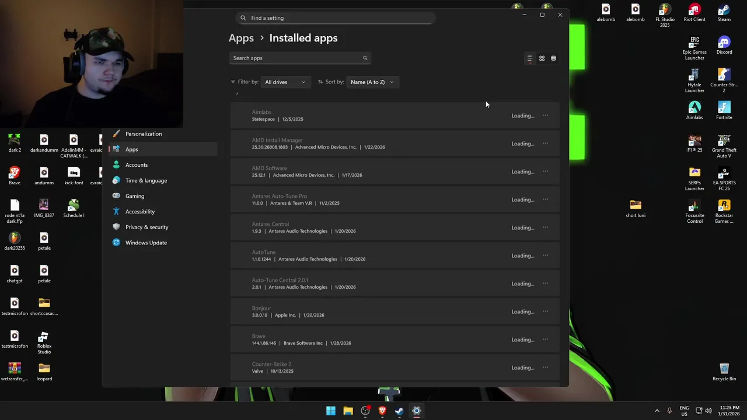Select the Recycle Bin on the desktop
This screenshot has width=747, height=420.
click(724, 372)
